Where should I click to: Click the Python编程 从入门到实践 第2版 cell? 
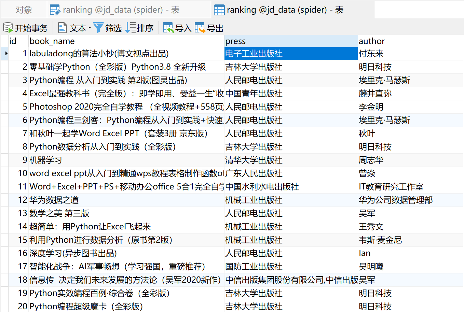[x=126, y=80]
